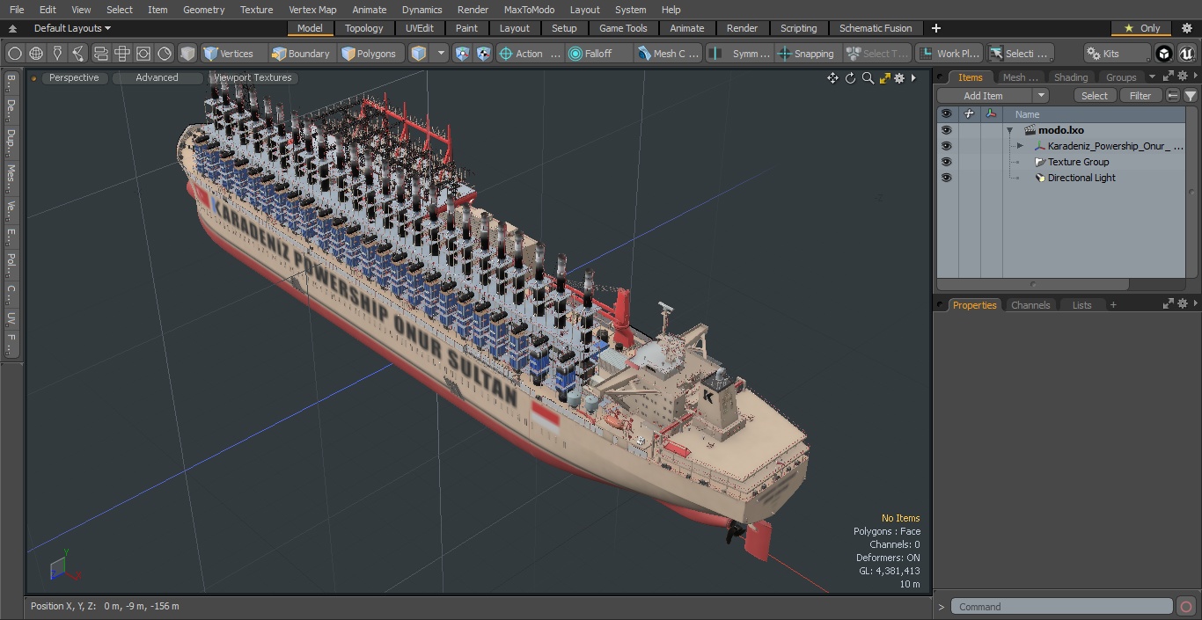The height and width of the screenshot is (620, 1202).
Task: Open viewport settings gear icon
Action: click(899, 78)
